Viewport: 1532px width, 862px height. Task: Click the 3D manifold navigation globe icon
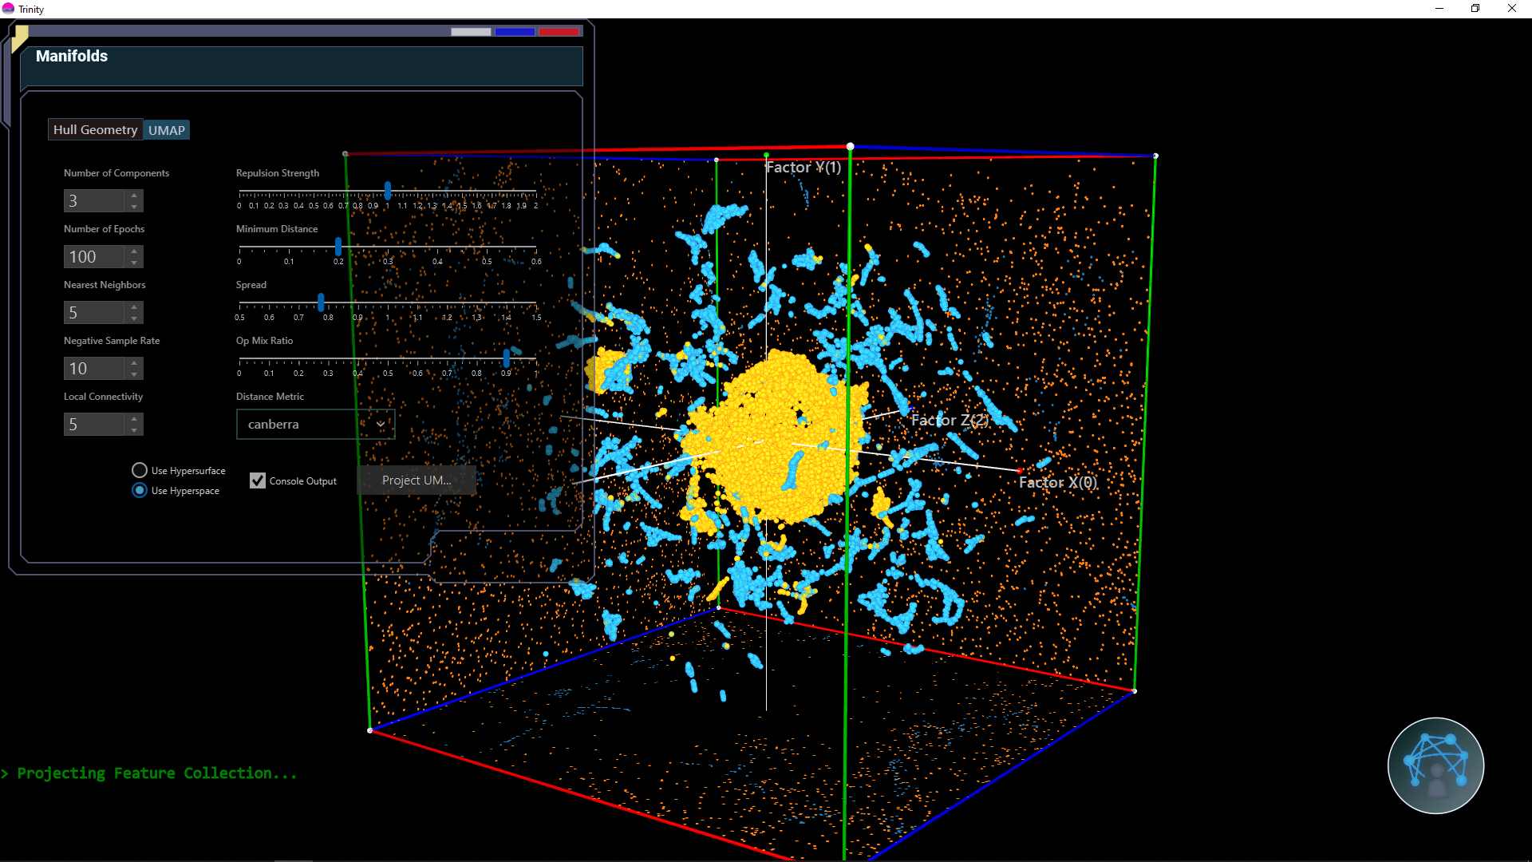tap(1436, 765)
